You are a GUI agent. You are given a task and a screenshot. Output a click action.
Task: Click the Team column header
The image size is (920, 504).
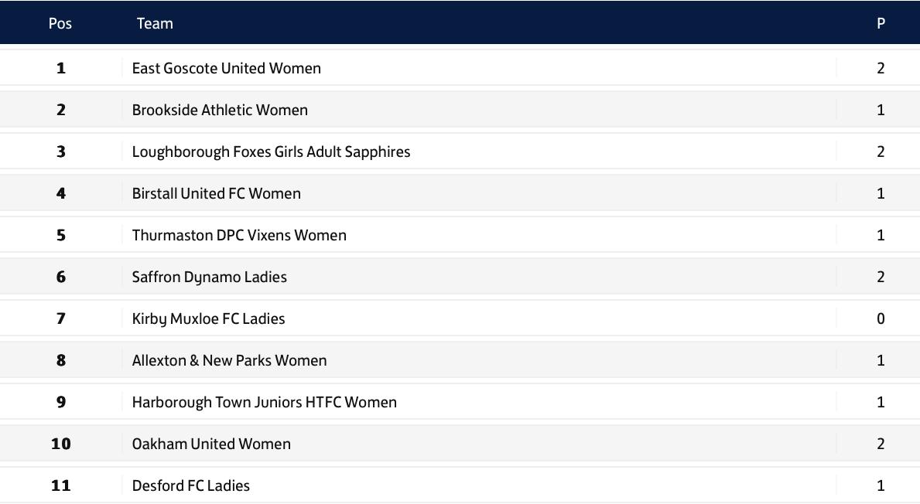pos(155,23)
